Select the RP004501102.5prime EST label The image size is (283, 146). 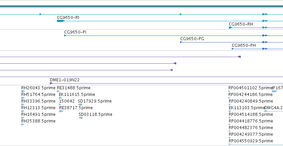pos(250,88)
